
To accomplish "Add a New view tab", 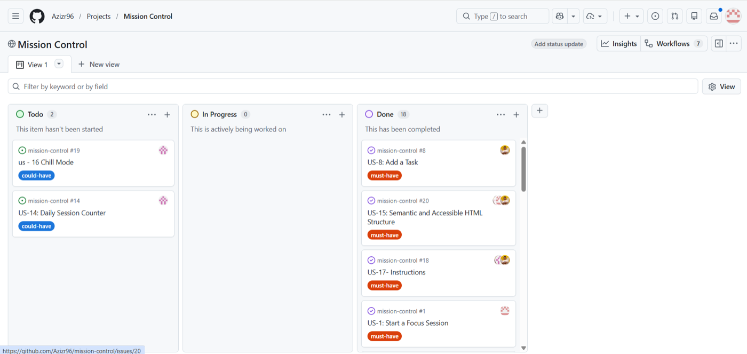I will pyautogui.click(x=99, y=64).
